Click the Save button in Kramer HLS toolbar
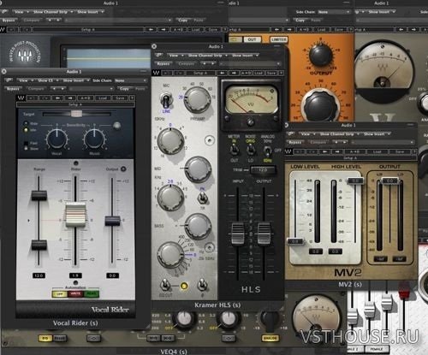The width and height of the screenshot is (428, 355). tap(271, 74)
